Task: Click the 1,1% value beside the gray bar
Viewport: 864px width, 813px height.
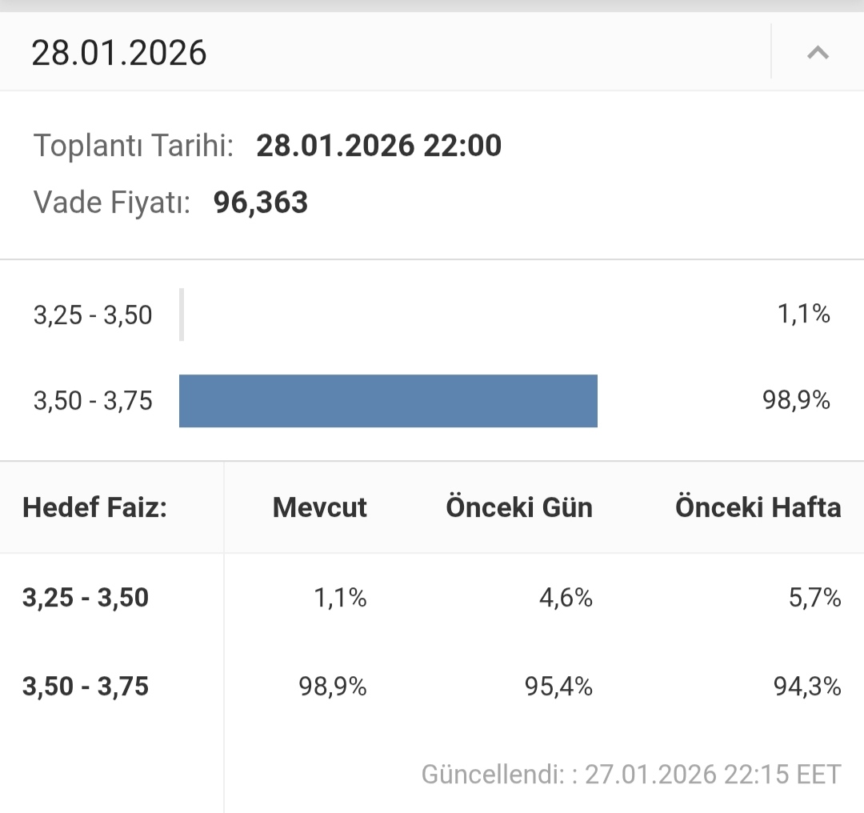Action: point(803,314)
